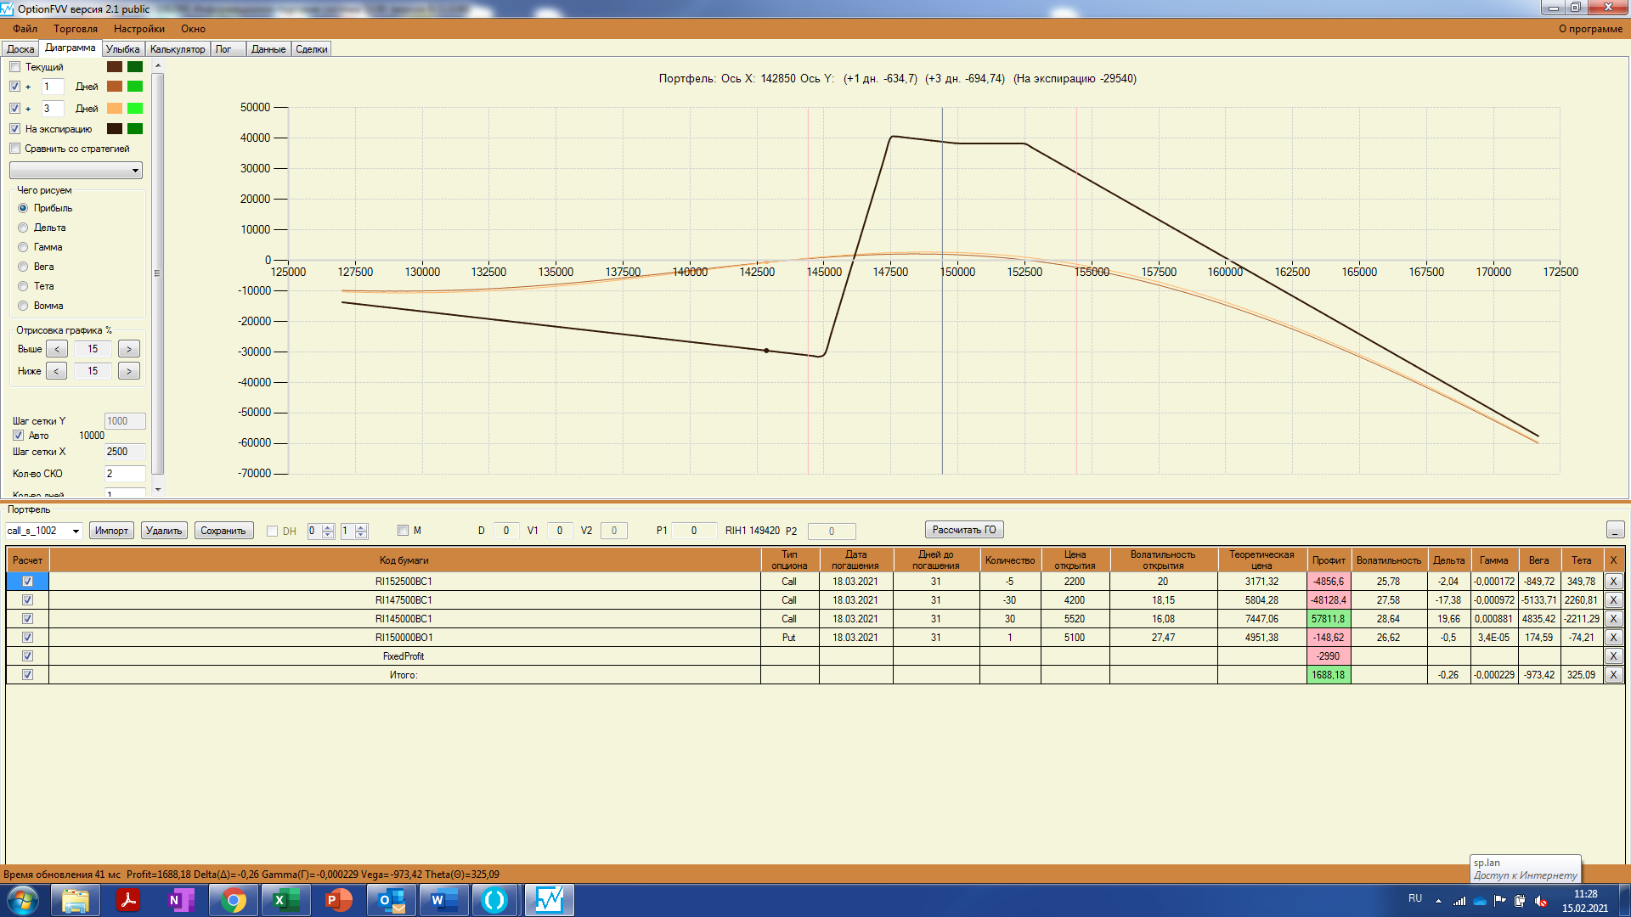
Task: Enable the 'Текущий' curve checkbox
Action: (x=15, y=67)
